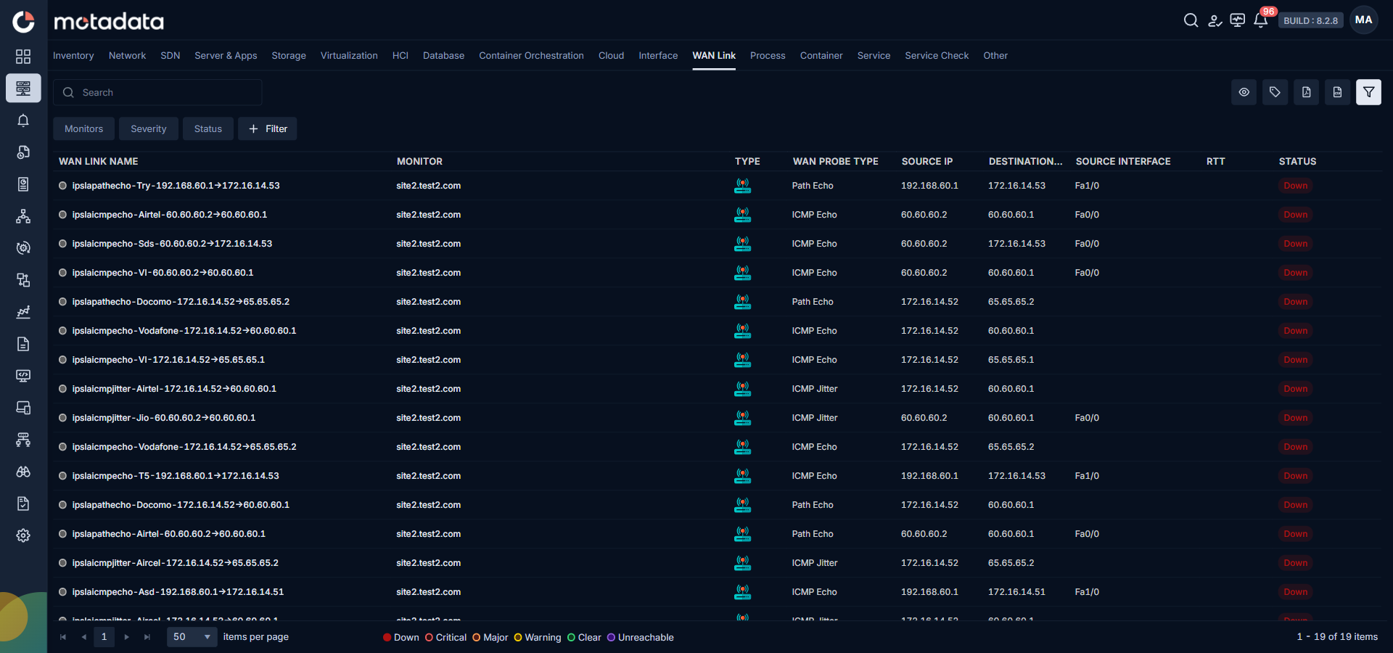The width and height of the screenshot is (1393, 653).
Task: Open the health monitor screen icon in header
Action: coord(1238,20)
